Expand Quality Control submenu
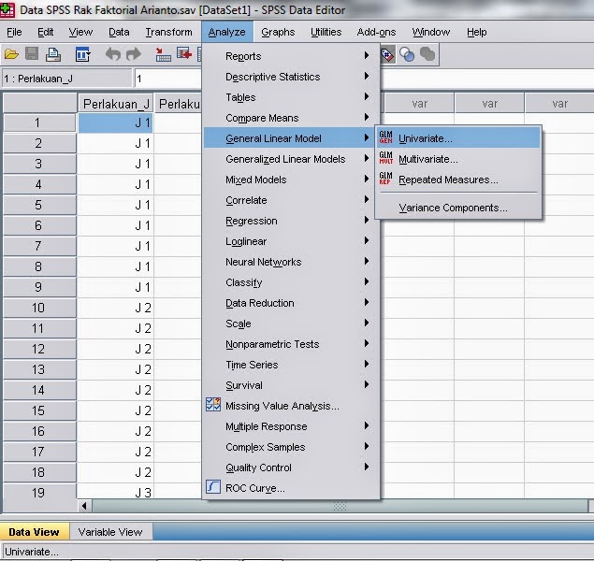594x561 pixels. tap(291, 467)
